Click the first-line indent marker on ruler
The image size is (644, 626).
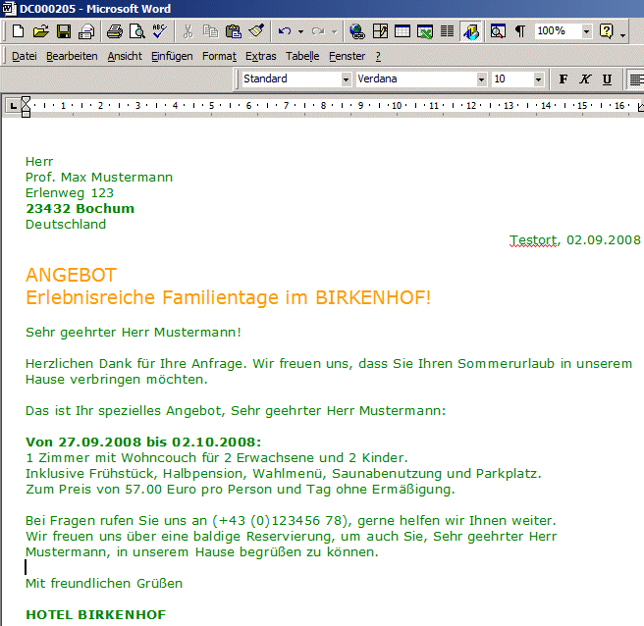[26, 100]
